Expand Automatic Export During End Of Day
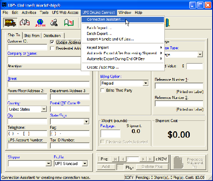Screen dimensions: 213x181 pos(123,59)
